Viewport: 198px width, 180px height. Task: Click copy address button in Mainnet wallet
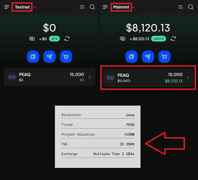(131, 57)
